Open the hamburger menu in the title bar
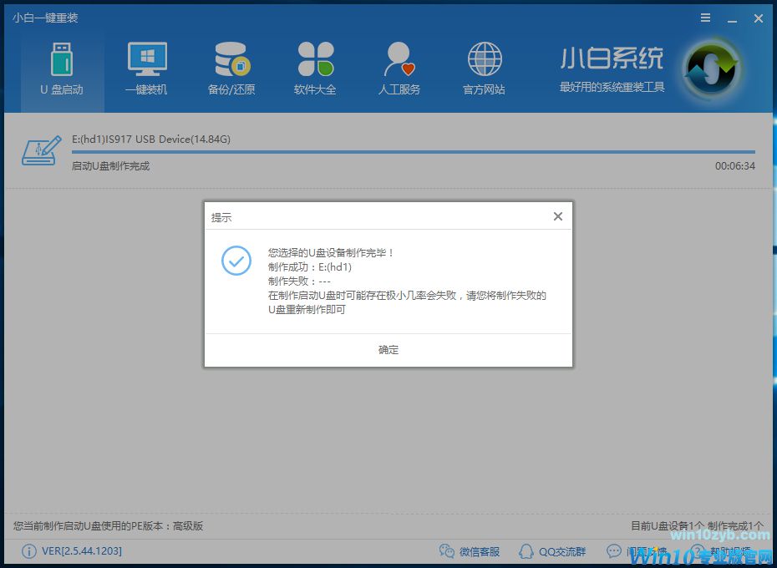Screen dimensions: 777x568 click(703, 17)
